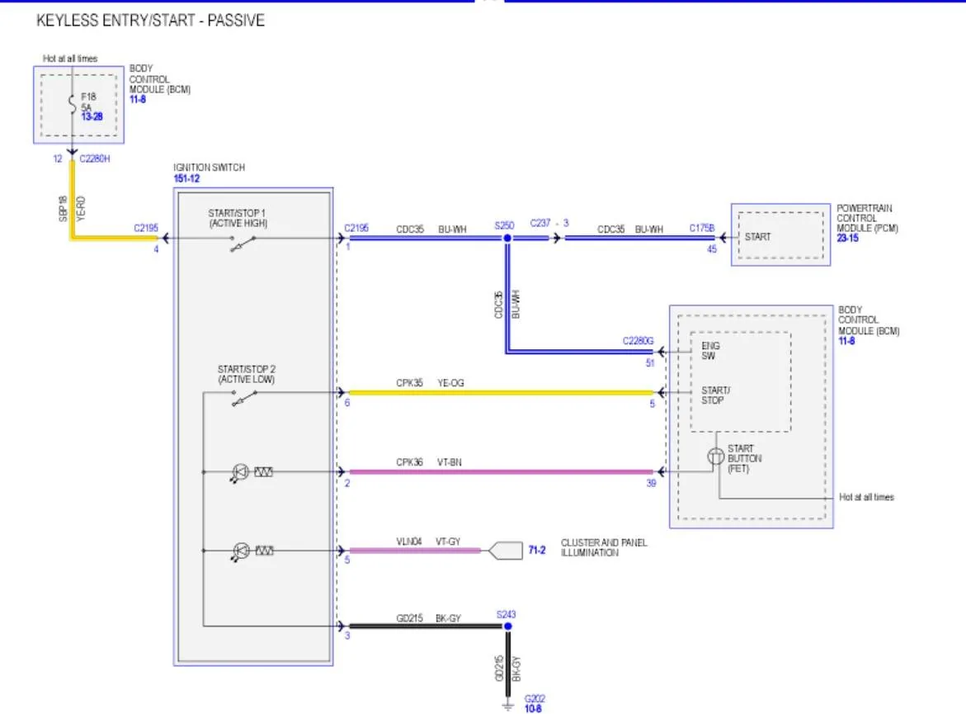Click the G202 ground label
The height and width of the screenshot is (714, 966).
[x=535, y=698]
